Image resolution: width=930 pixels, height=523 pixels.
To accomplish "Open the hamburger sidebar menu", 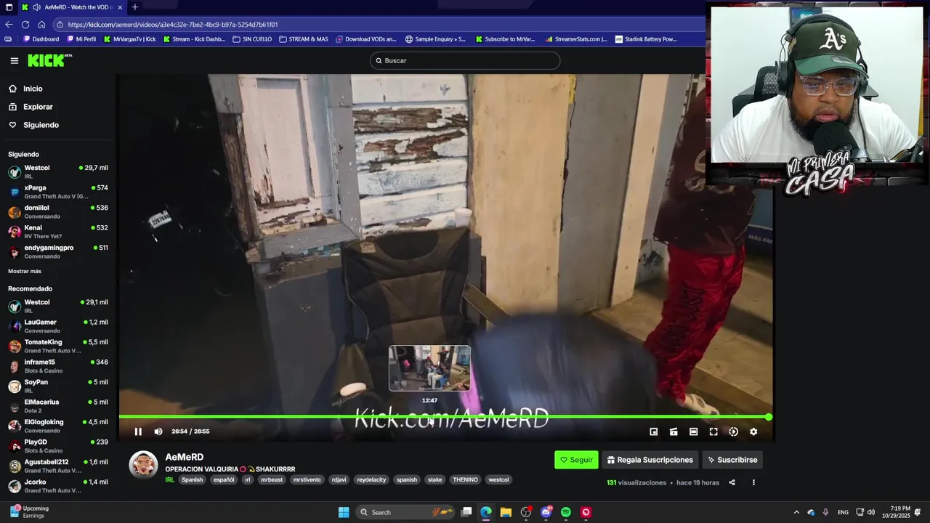I will point(15,61).
